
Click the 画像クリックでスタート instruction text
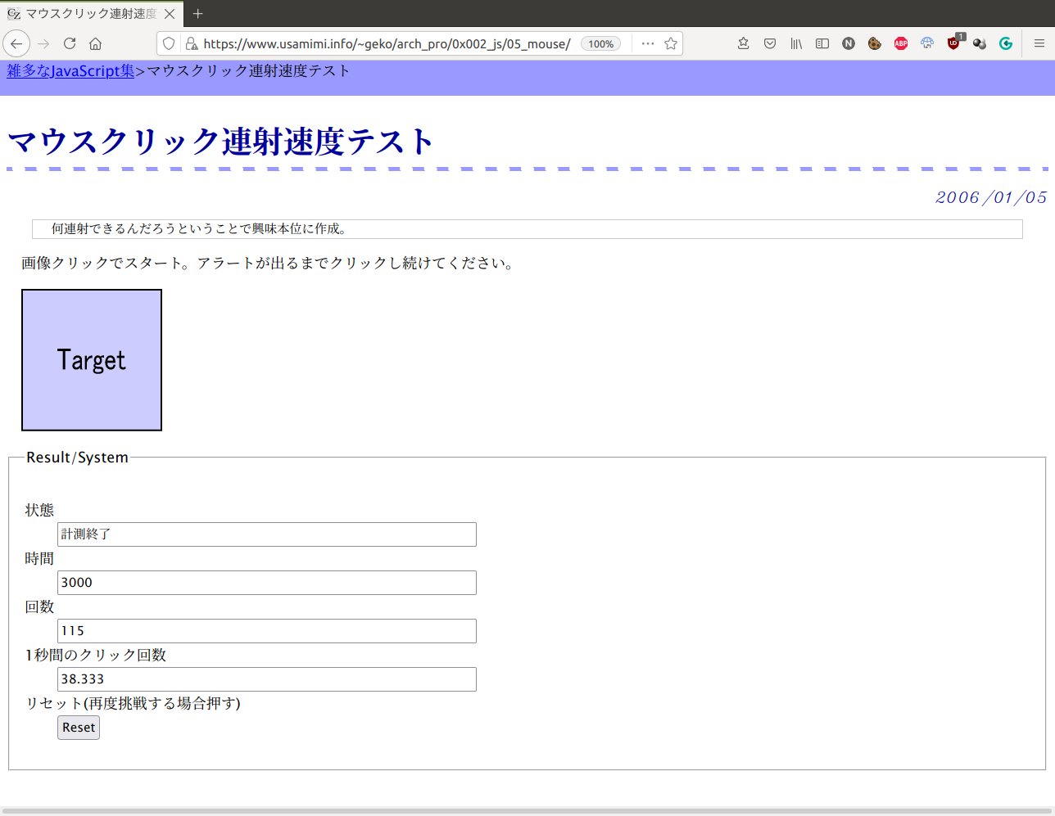click(x=269, y=264)
